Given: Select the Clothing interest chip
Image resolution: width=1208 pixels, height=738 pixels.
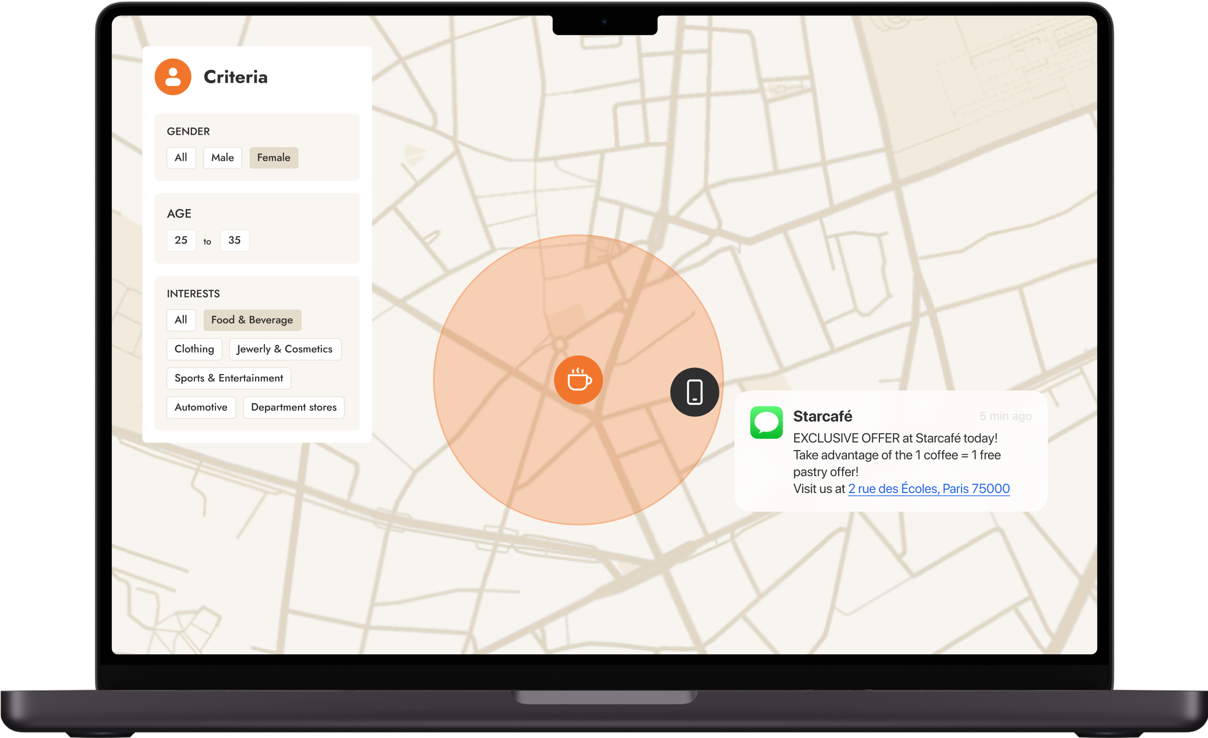Looking at the screenshot, I should (194, 349).
